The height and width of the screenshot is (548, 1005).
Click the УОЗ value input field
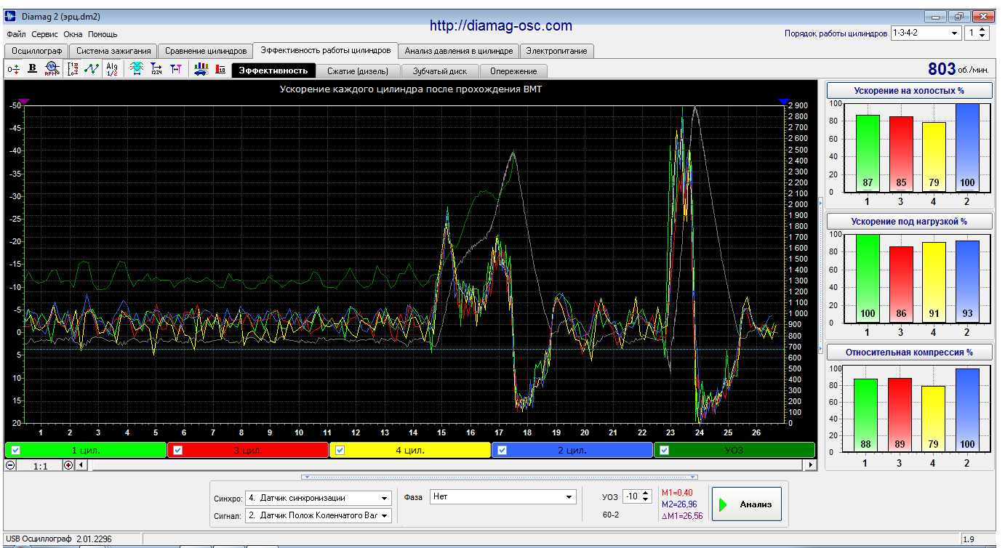click(631, 497)
